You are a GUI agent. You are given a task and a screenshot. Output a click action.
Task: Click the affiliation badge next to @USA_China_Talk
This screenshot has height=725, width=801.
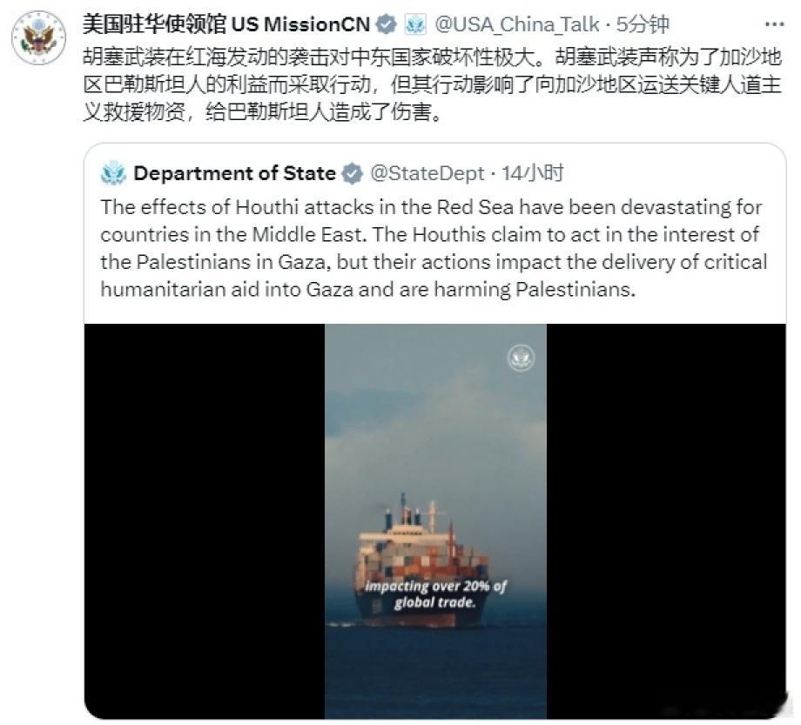pos(414,24)
